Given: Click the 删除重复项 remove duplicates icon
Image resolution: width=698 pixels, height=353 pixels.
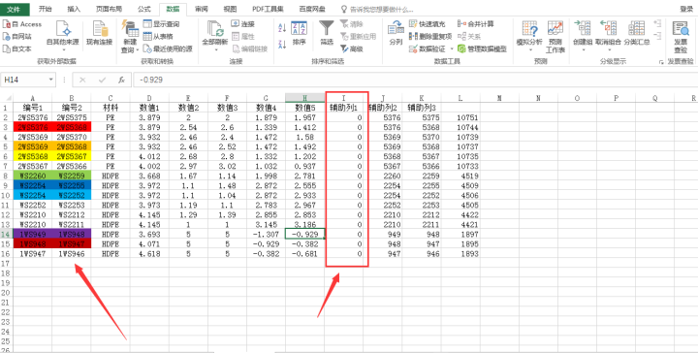Looking at the screenshot, I should pos(413,37).
